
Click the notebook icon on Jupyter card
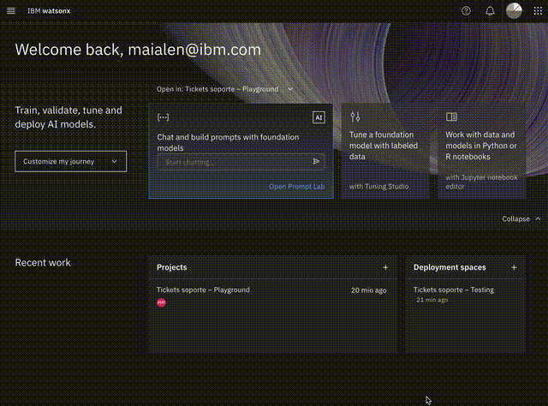[x=451, y=116]
